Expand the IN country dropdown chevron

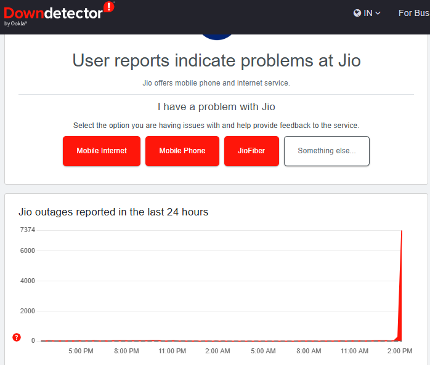point(378,13)
